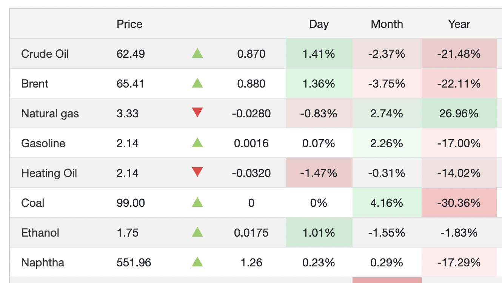Click Heating Oil day change -1.47%
Image resolution: width=502 pixels, height=283 pixels.
(319, 173)
